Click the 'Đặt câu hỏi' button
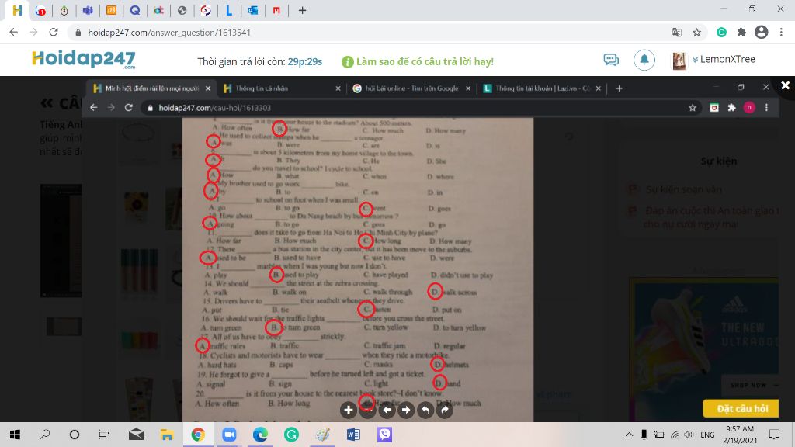 [741, 408]
